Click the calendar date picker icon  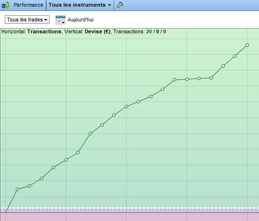click(60, 20)
